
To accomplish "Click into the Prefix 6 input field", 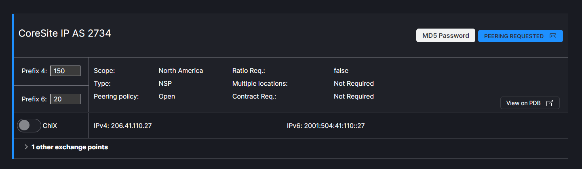I will click(65, 99).
